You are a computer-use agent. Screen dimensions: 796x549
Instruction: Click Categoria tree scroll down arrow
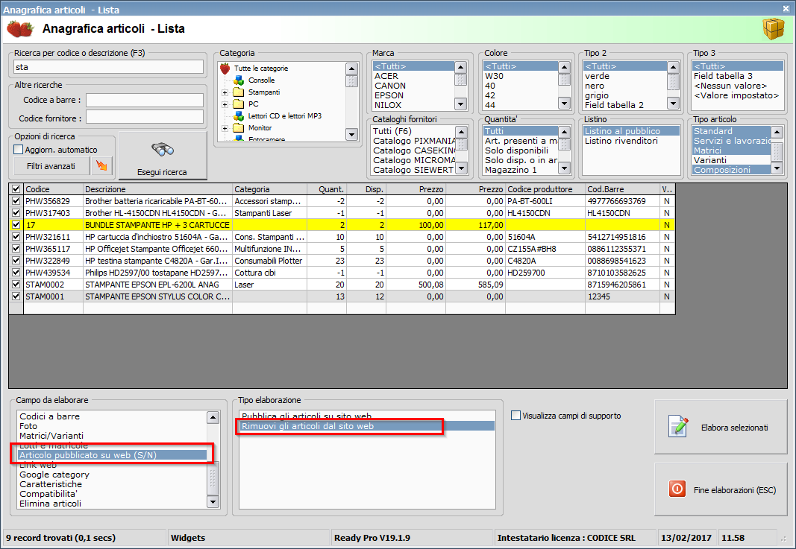coord(351,134)
